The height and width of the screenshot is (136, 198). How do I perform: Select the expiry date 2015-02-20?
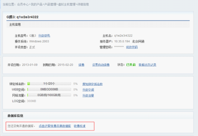pos(65,65)
